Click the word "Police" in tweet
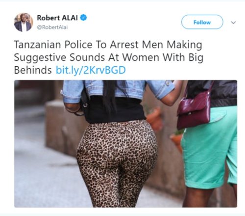This screenshot has width=245, height=216. (x=78, y=45)
